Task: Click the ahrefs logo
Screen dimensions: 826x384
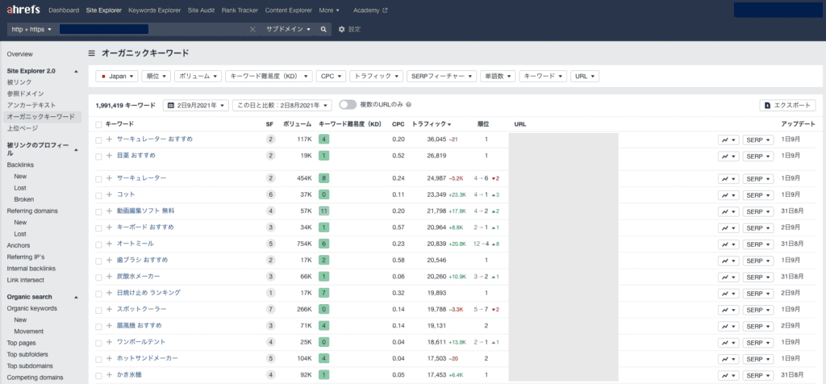Action: [23, 10]
